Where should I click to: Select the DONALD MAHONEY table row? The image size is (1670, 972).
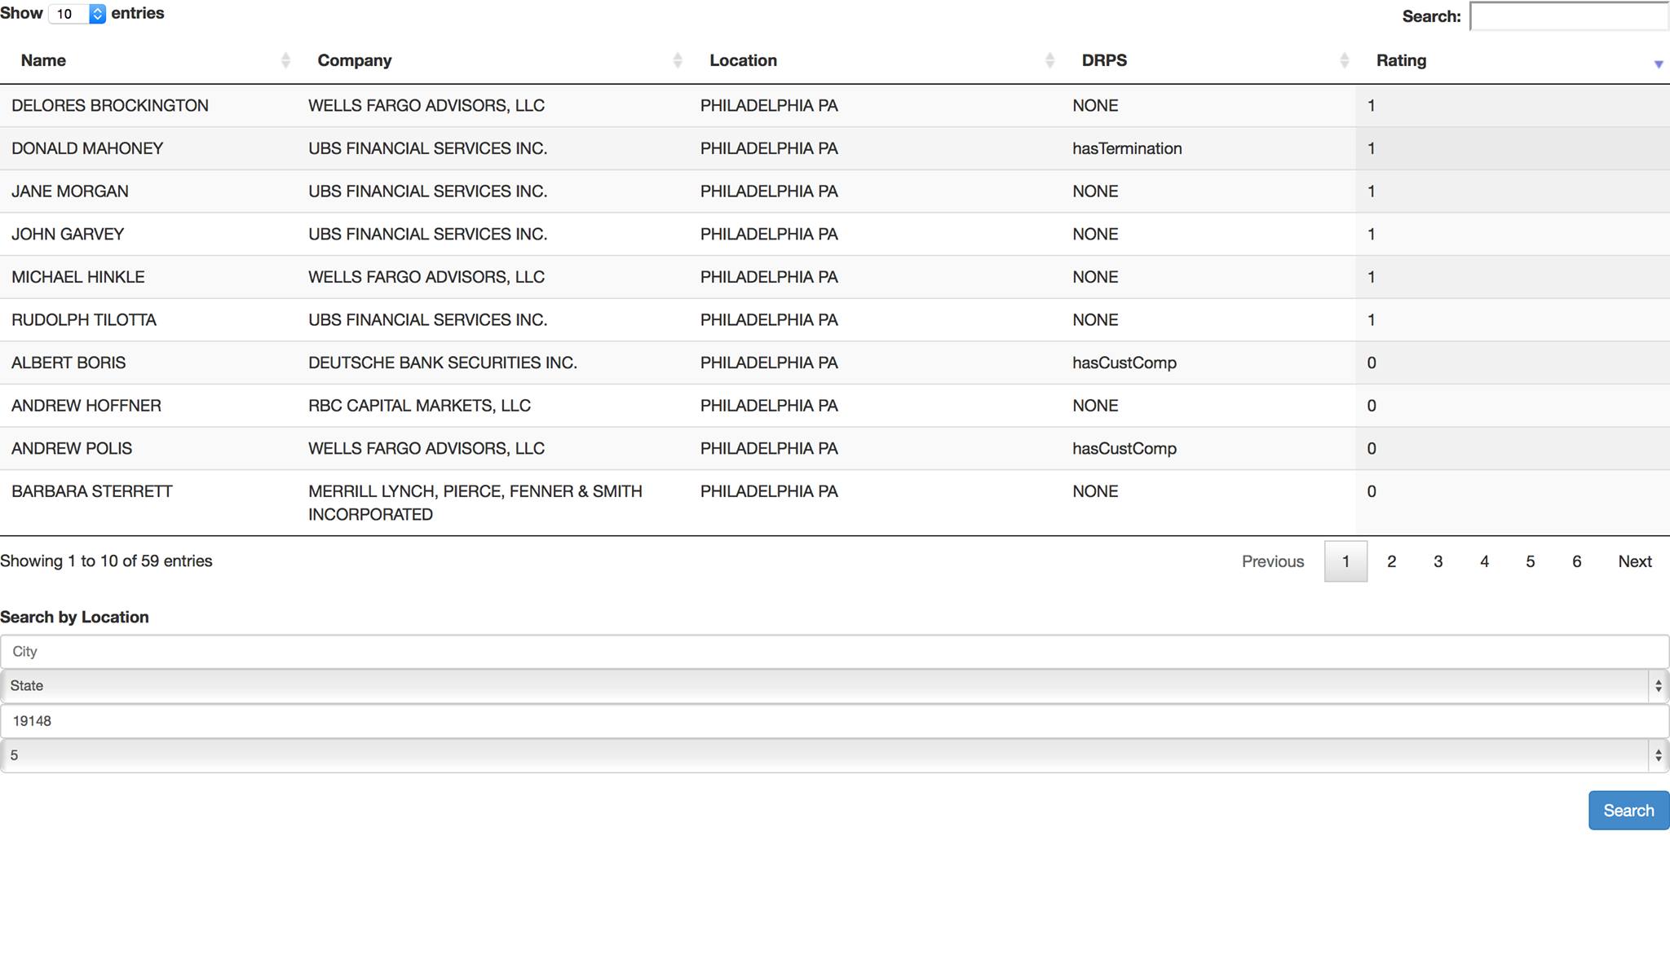pyautogui.click(x=87, y=148)
